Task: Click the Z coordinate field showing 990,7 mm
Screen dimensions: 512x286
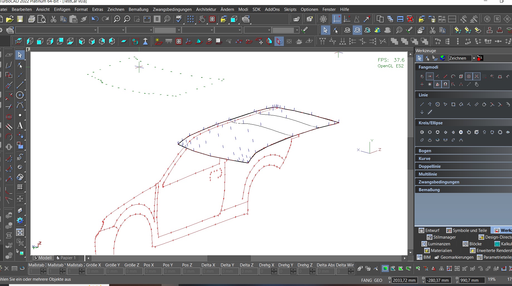Action: (471, 280)
